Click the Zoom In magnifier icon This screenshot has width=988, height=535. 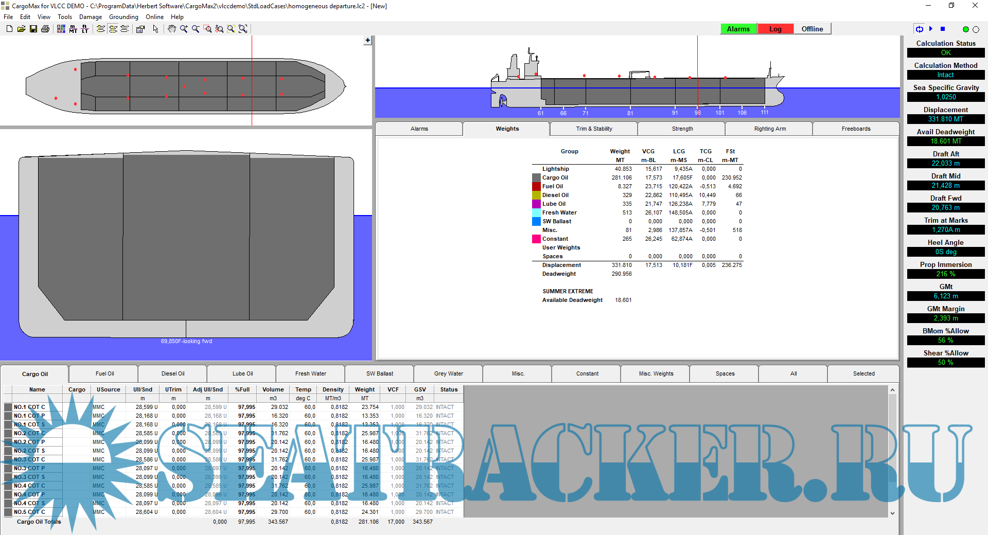(x=184, y=29)
